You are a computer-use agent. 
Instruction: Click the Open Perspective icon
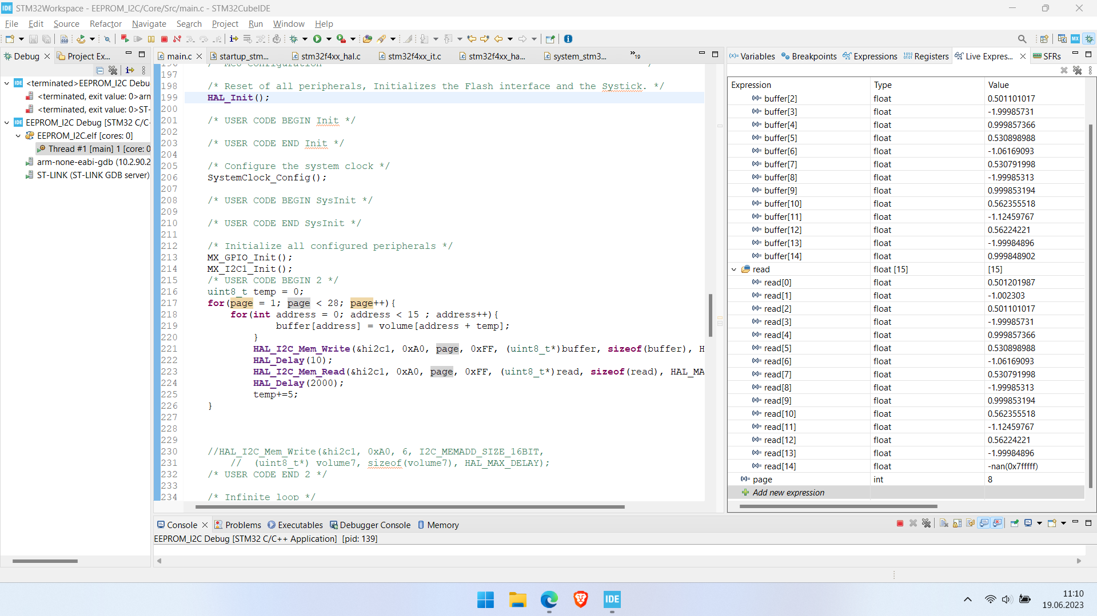[x=1044, y=39]
